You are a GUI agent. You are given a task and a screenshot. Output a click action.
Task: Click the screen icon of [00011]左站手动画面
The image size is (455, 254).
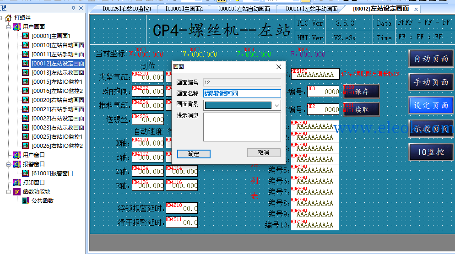point(26,54)
